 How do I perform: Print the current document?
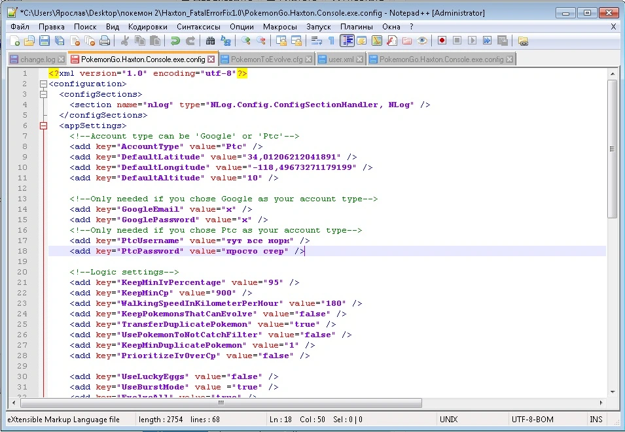105,41
